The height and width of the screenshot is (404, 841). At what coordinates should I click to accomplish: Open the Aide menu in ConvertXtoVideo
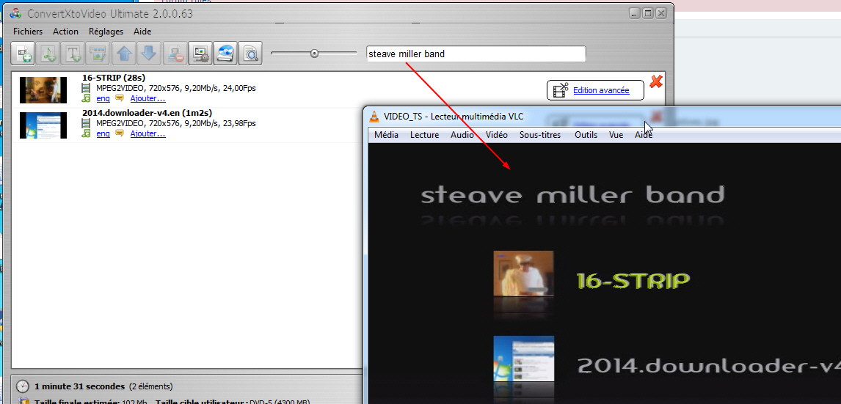(x=142, y=32)
